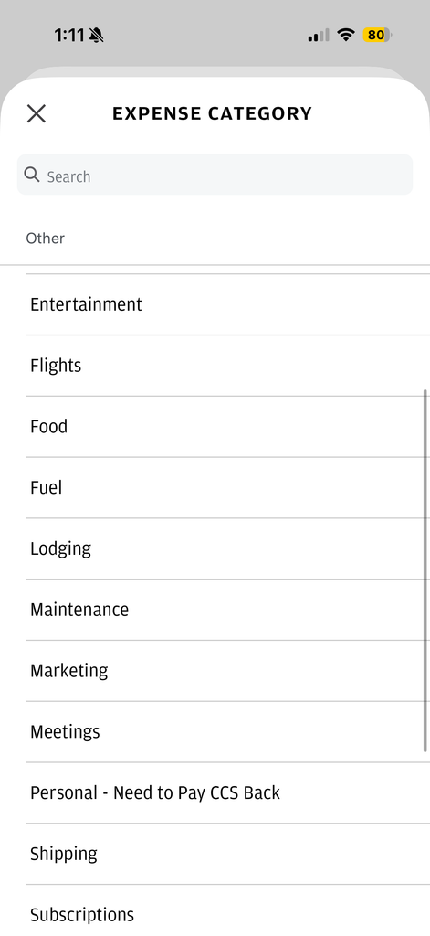430x936 pixels.
Task: Tap the search magnifier icon
Action: pos(32,175)
